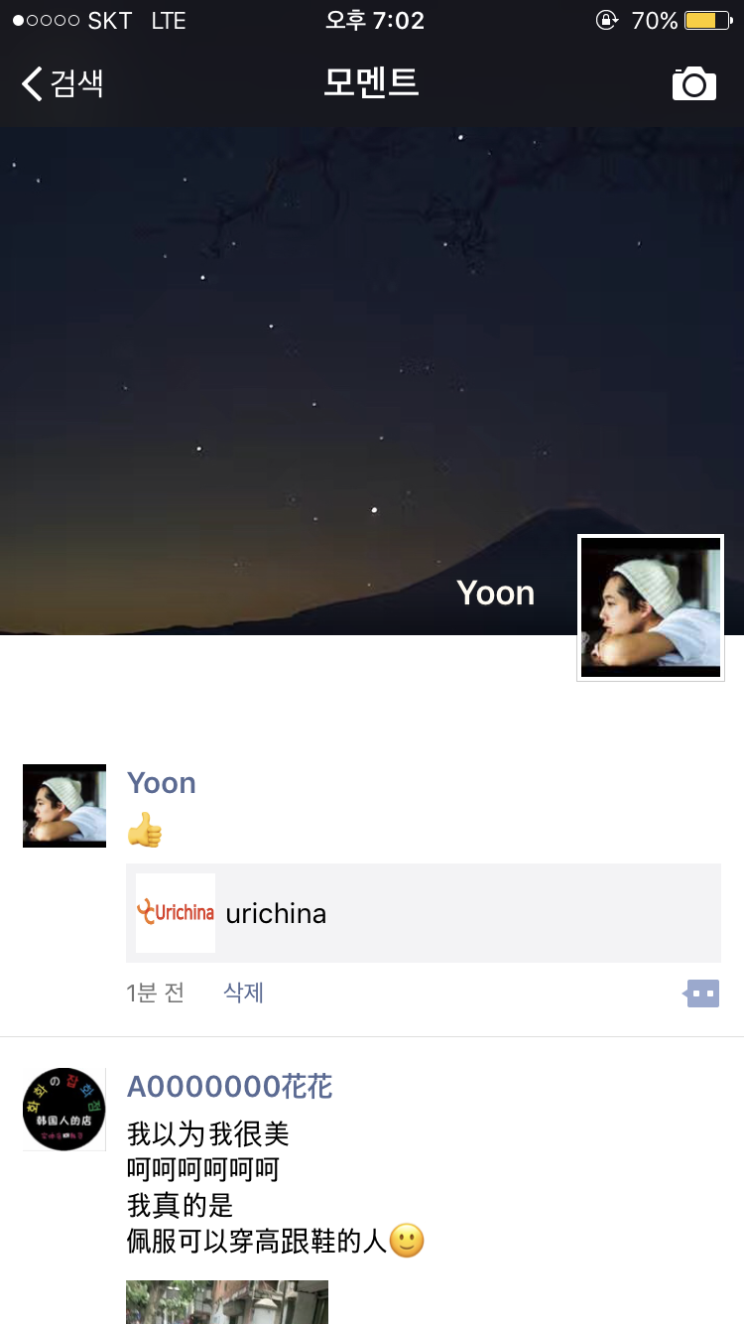Tap Yoon's small avatar beside the post
744x1324 pixels.
[x=64, y=806]
